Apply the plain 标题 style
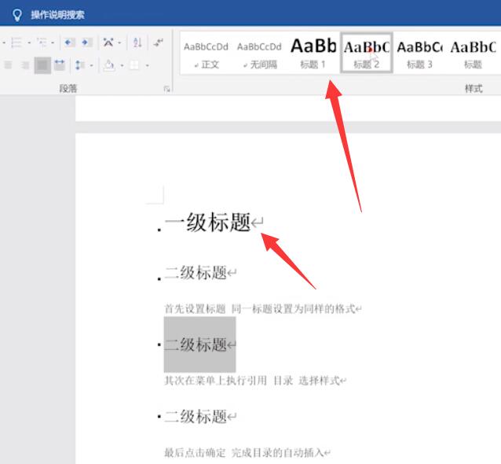The width and height of the screenshot is (501, 464). click(x=474, y=53)
